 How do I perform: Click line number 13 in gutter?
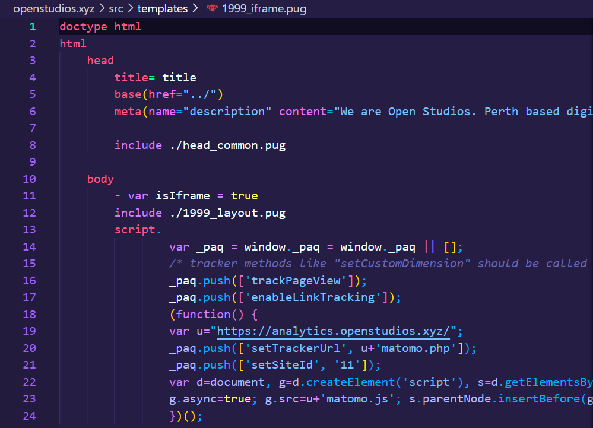pyautogui.click(x=30, y=230)
